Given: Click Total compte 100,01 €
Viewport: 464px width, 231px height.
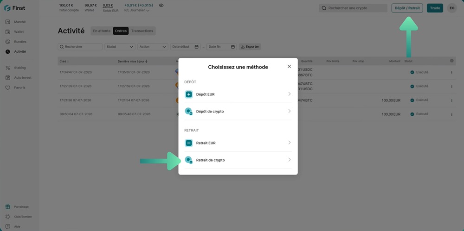Looking at the screenshot, I should 65,5.
